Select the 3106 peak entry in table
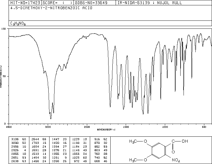 (19, 139)
